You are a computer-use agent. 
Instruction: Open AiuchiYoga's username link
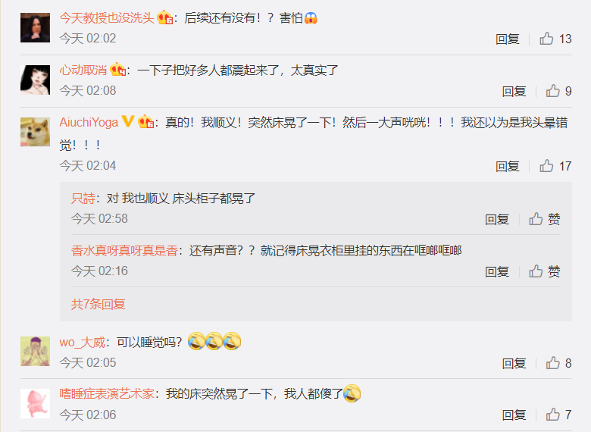[x=89, y=123]
